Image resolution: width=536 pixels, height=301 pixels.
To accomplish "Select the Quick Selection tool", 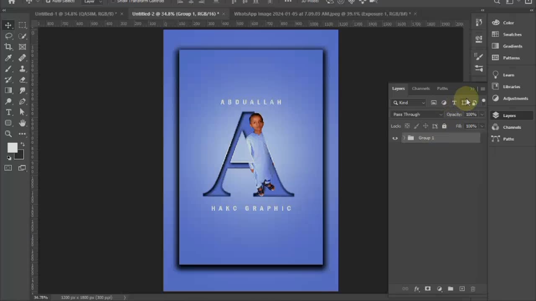I will click(x=23, y=36).
